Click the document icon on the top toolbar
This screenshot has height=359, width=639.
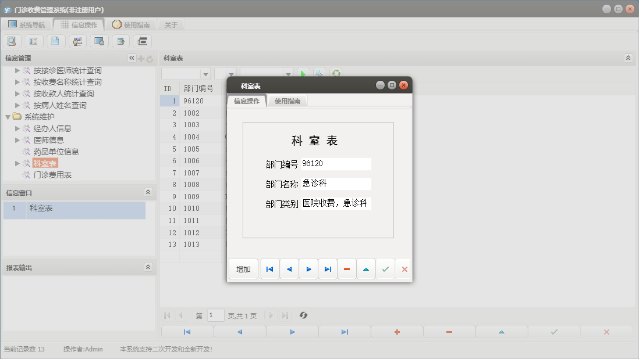point(55,41)
